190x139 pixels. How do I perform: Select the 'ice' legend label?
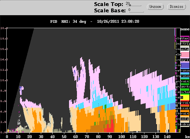point(178,65)
